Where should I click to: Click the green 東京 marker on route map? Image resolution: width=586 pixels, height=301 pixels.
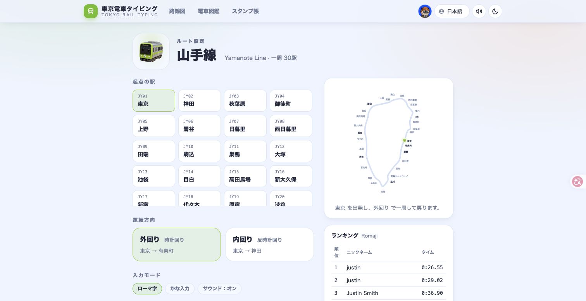tap(404, 140)
